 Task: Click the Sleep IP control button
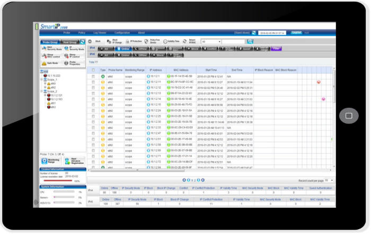[x=74, y=56]
